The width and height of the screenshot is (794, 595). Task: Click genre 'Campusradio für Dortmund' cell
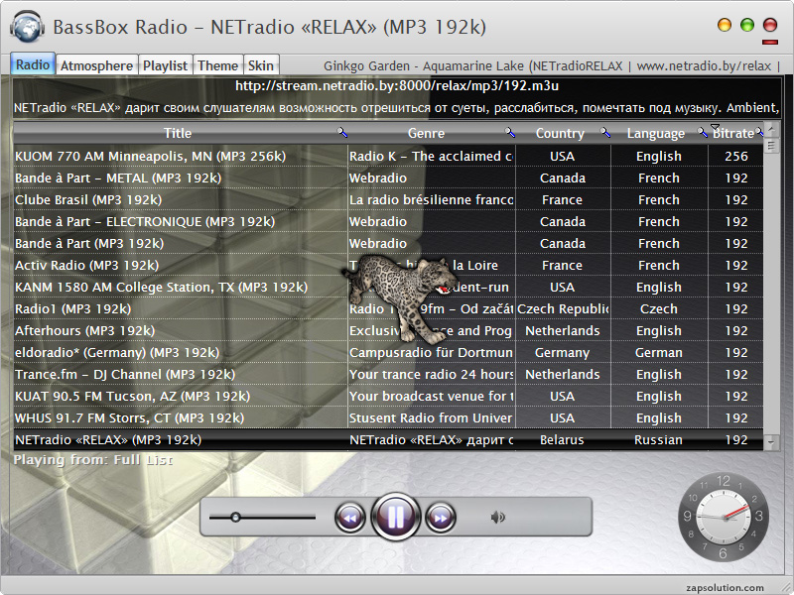[432, 352]
